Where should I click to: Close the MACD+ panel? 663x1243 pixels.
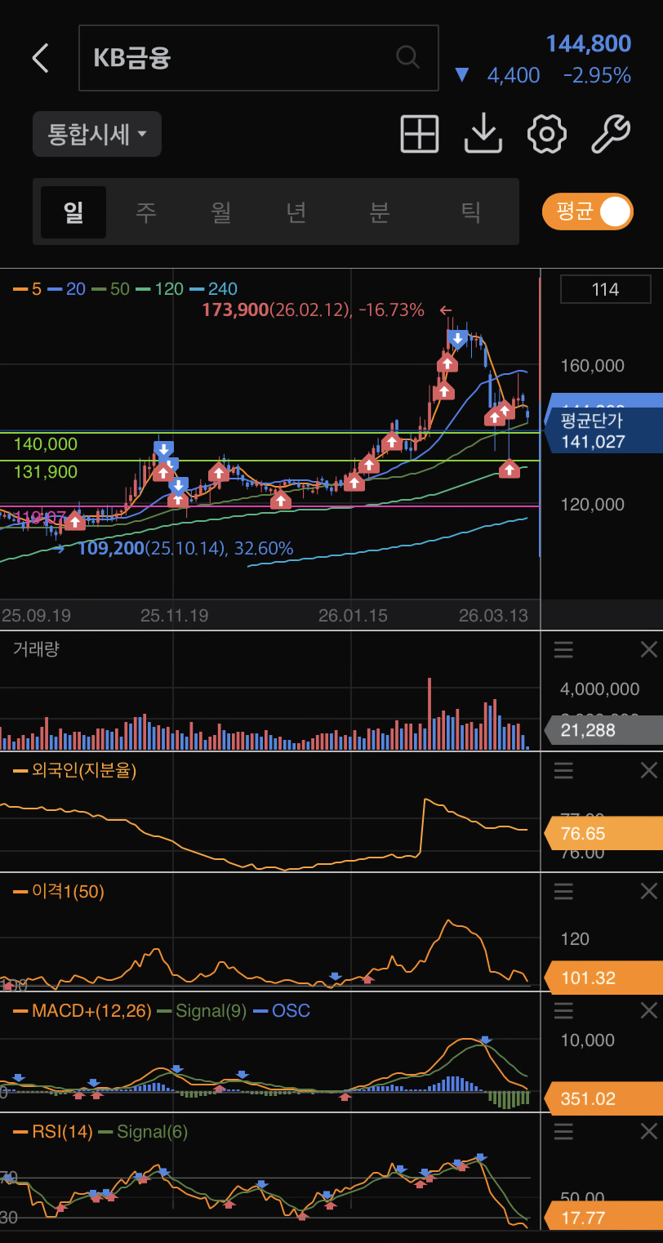(649, 1011)
